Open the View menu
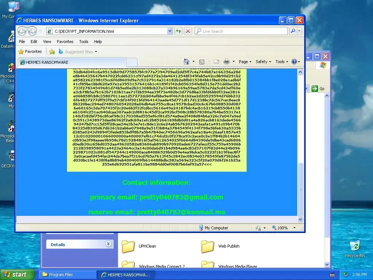This screenshot has height=280, width=373. tap(47, 42)
